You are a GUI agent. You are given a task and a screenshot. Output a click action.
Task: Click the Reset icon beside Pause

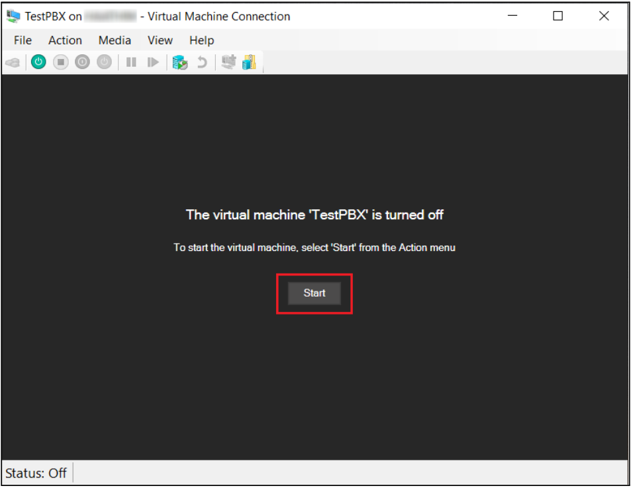click(153, 62)
